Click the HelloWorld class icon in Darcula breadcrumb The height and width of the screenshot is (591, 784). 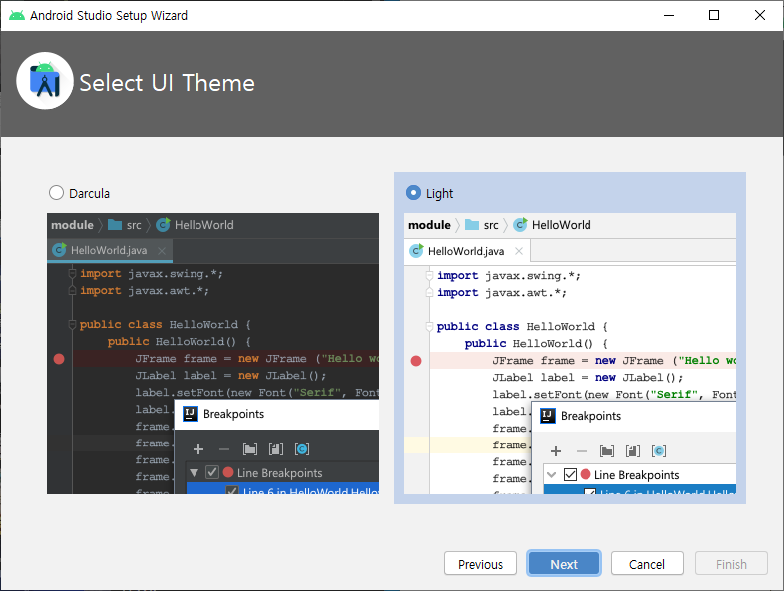coord(163,225)
